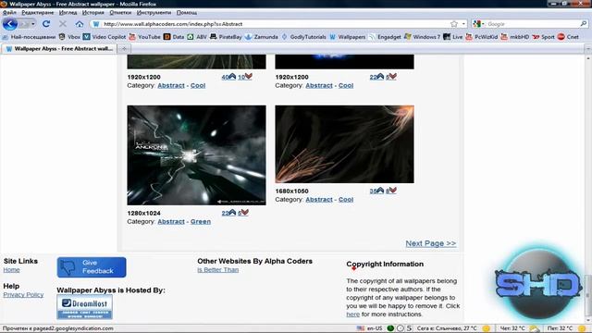592x333 pixels.
Task: Open a new tab with plus button
Action: pyautogui.click(x=124, y=49)
